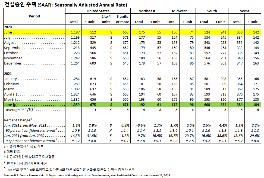Click the -0.5% Northeast total change cell

140,125
